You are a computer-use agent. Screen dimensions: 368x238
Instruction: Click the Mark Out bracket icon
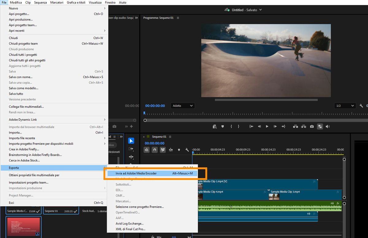[239, 127]
